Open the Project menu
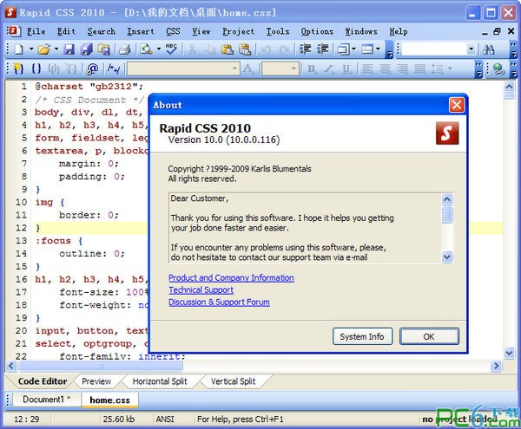 tap(238, 31)
